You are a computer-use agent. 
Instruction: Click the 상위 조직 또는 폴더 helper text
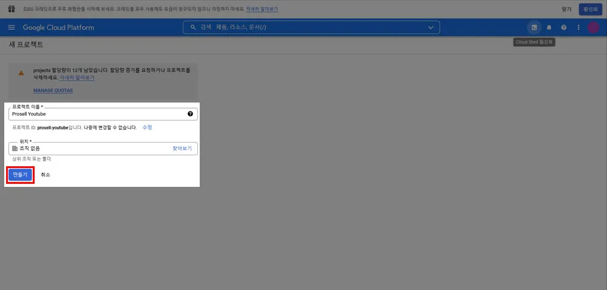point(32,159)
